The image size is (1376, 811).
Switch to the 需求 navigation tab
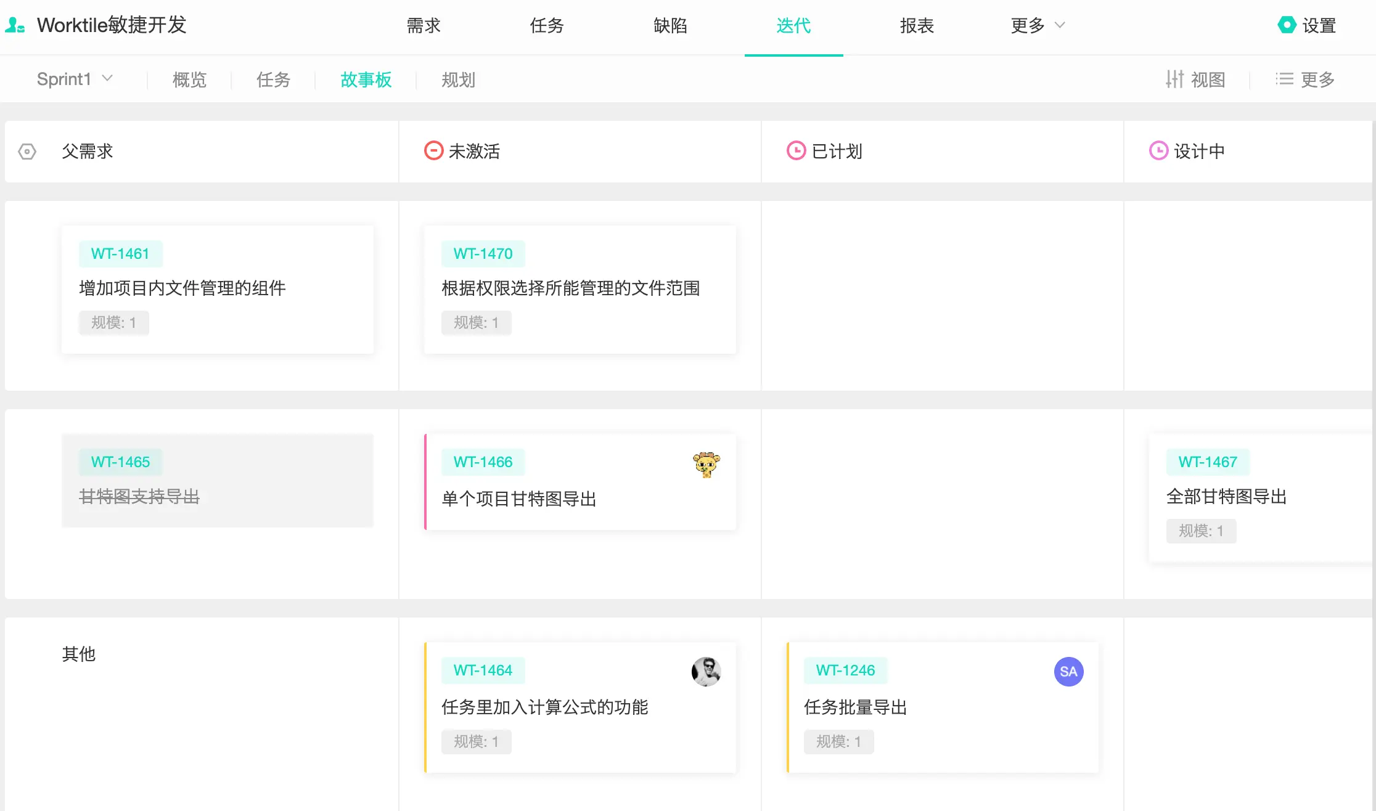424,25
